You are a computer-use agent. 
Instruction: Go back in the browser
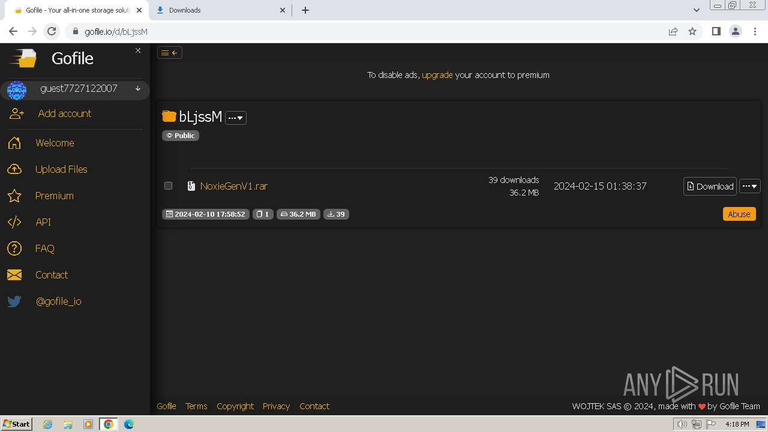(x=13, y=32)
